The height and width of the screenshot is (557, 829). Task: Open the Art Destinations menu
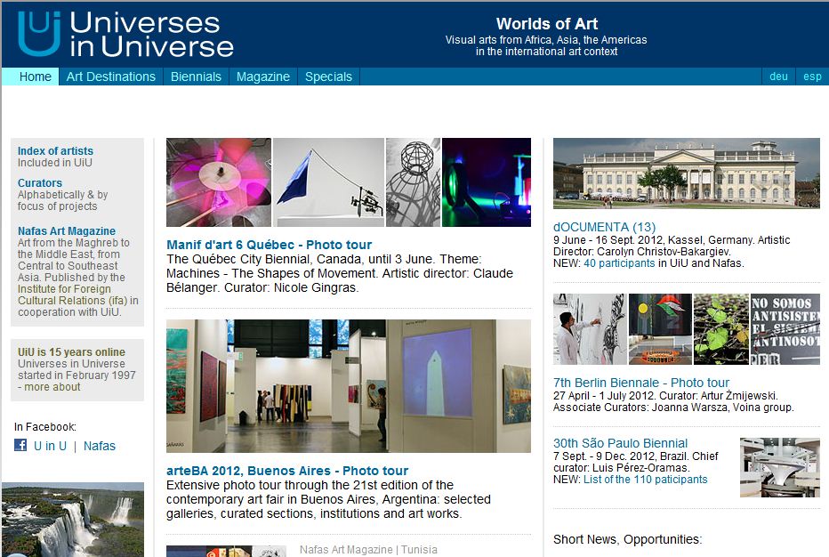(x=111, y=77)
